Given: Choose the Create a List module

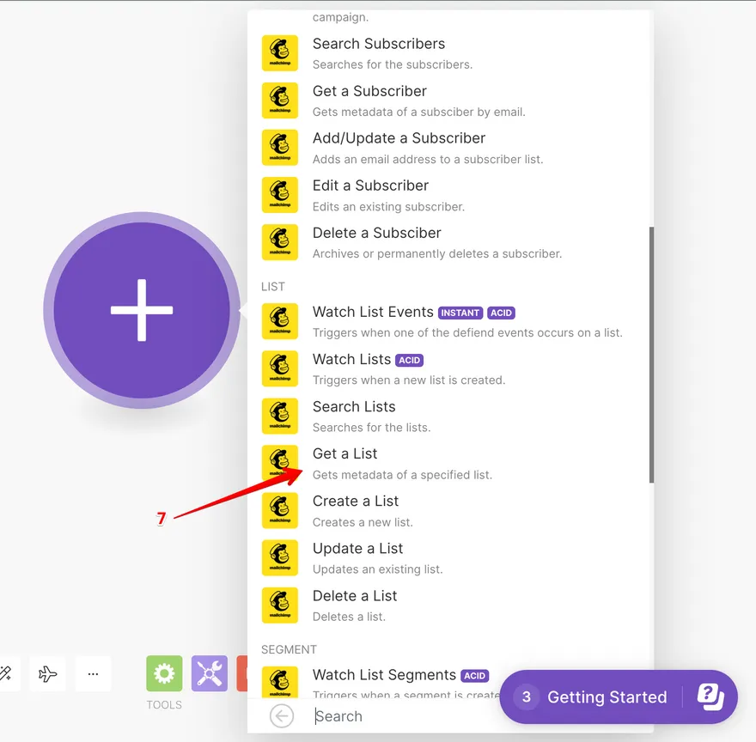Looking at the screenshot, I should 356,502.
